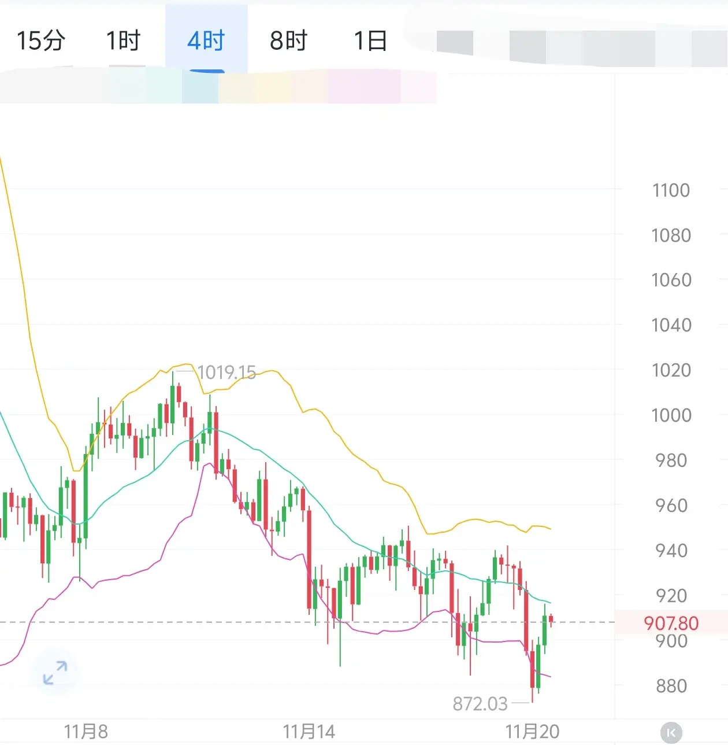Click the 1019.15 high price label
This screenshot has width=728, height=745.
[226, 372]
